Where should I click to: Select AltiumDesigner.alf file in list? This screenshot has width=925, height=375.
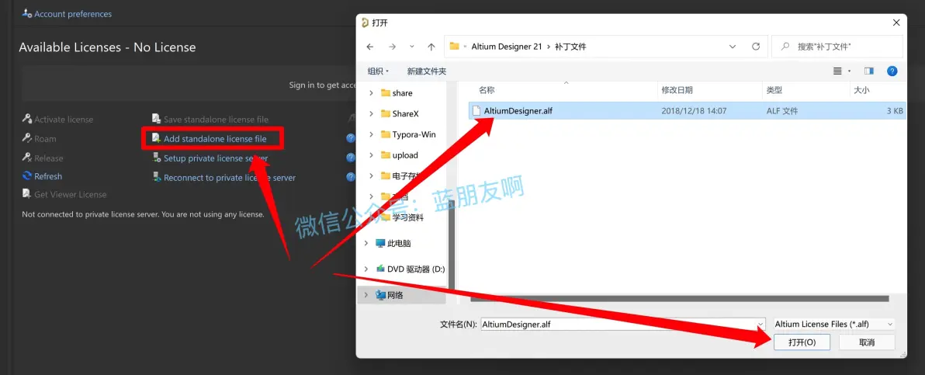pos(688,110)
